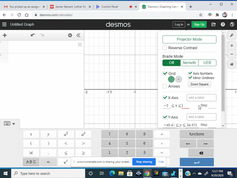Switch keypad to ABC letters

pyautogui.click(x=31, y=162)
